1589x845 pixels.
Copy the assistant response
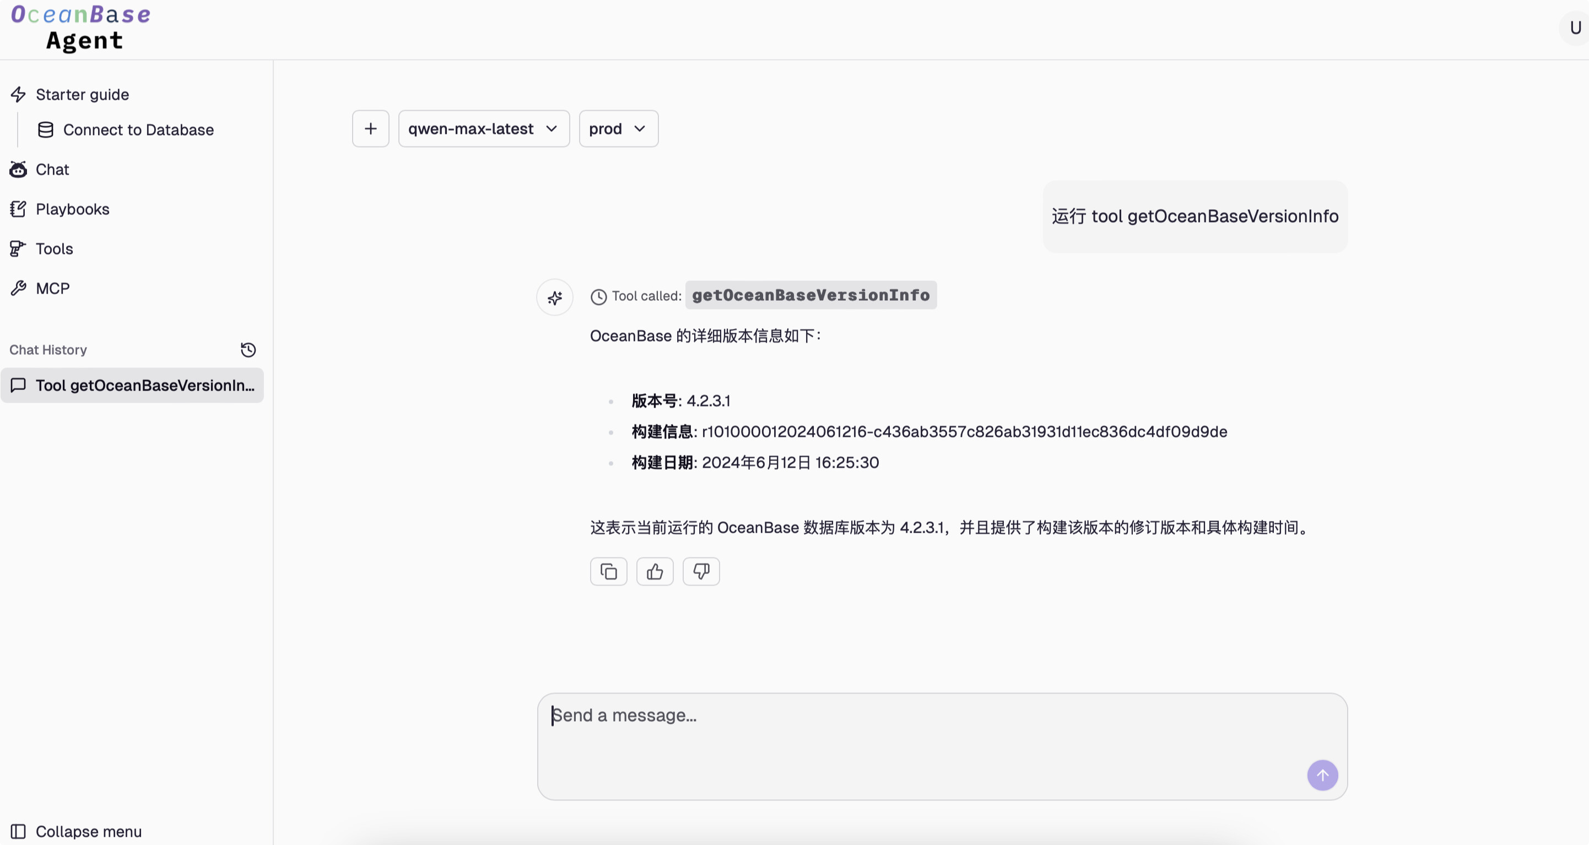tap(609, 572)
